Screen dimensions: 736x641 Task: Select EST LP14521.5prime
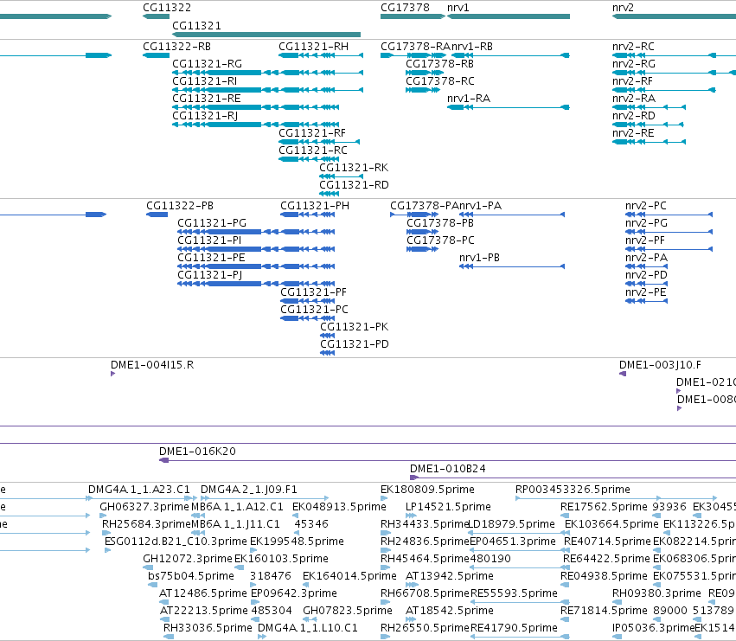coord(411,516)
